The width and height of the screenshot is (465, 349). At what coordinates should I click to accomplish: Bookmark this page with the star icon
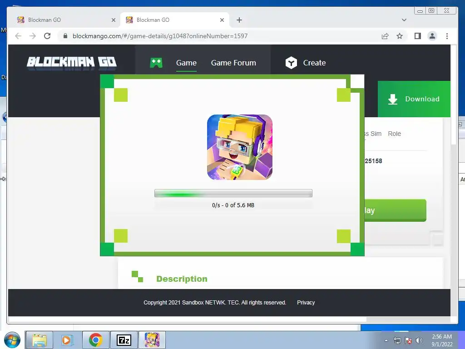(400, 36)
